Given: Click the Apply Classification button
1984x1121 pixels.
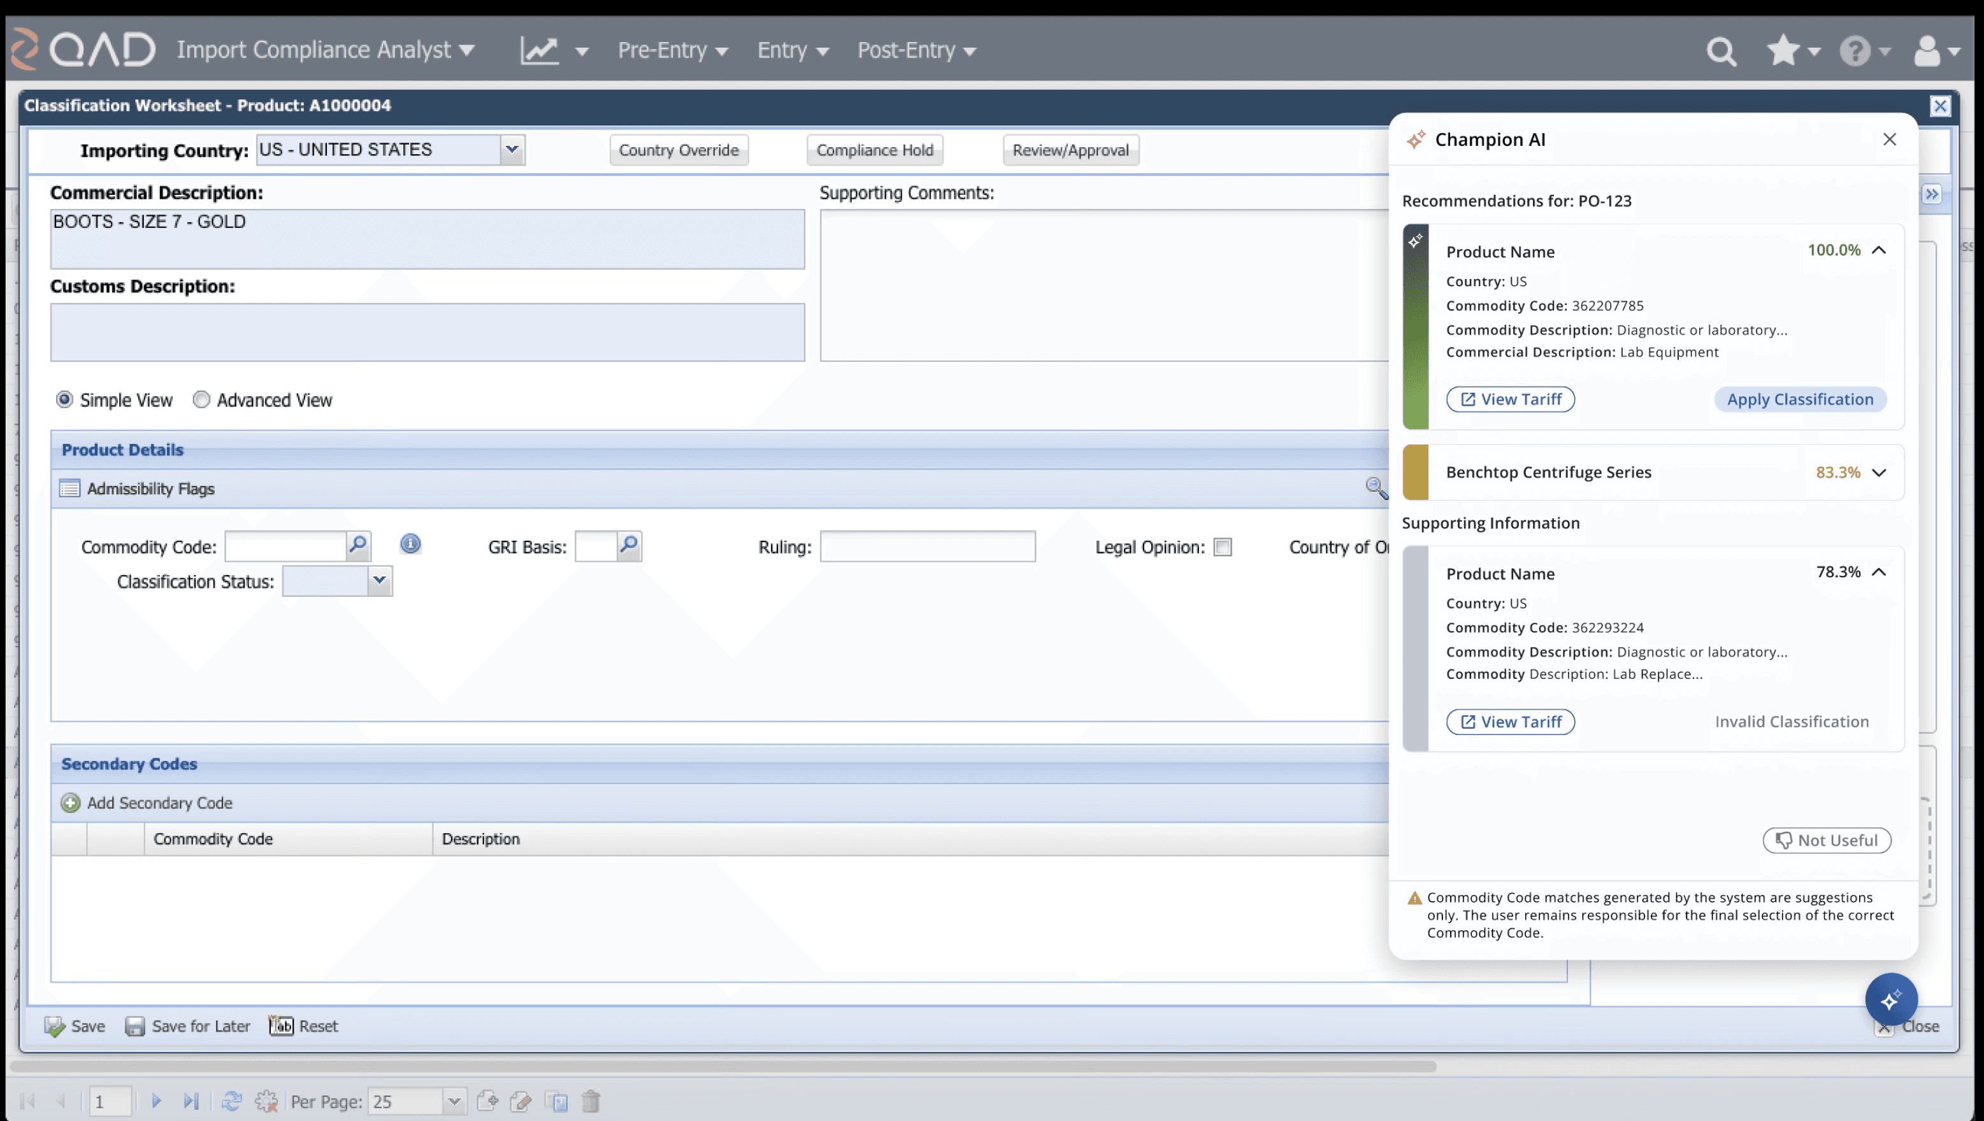Looking at the screenshot, I should 1799,399.
